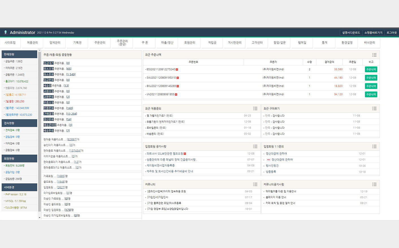
Task: Open the 주문관리 menu
Action: 100,43
